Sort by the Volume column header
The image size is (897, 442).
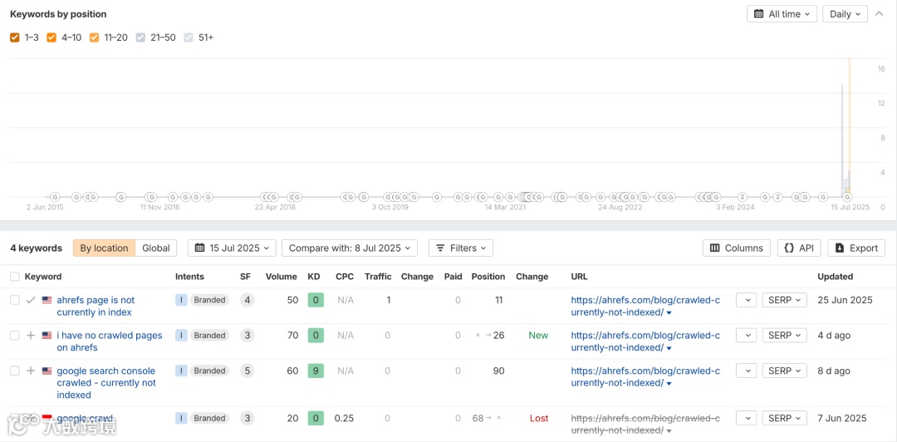(281, 277)
